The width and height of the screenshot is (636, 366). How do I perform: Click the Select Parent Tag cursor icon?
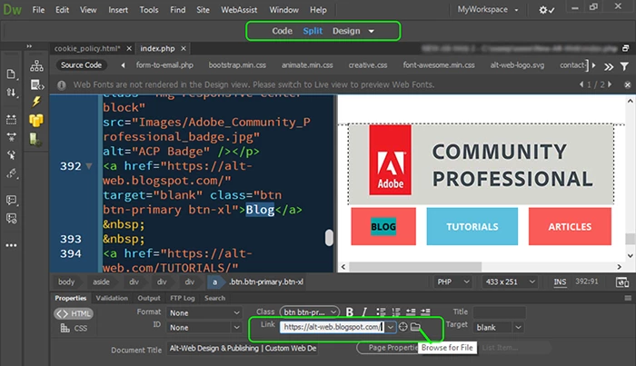tap(11, 154)
